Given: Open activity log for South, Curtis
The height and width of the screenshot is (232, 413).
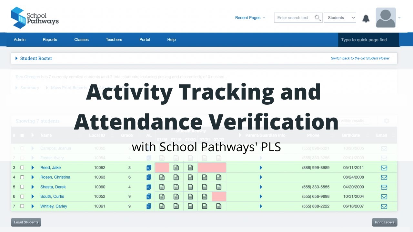Looking at the screenshot, I should click(149, 197).
